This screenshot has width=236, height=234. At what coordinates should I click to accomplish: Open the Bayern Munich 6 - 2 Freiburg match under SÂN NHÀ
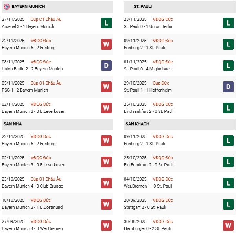pyautogui.click(x=29, y=144)
